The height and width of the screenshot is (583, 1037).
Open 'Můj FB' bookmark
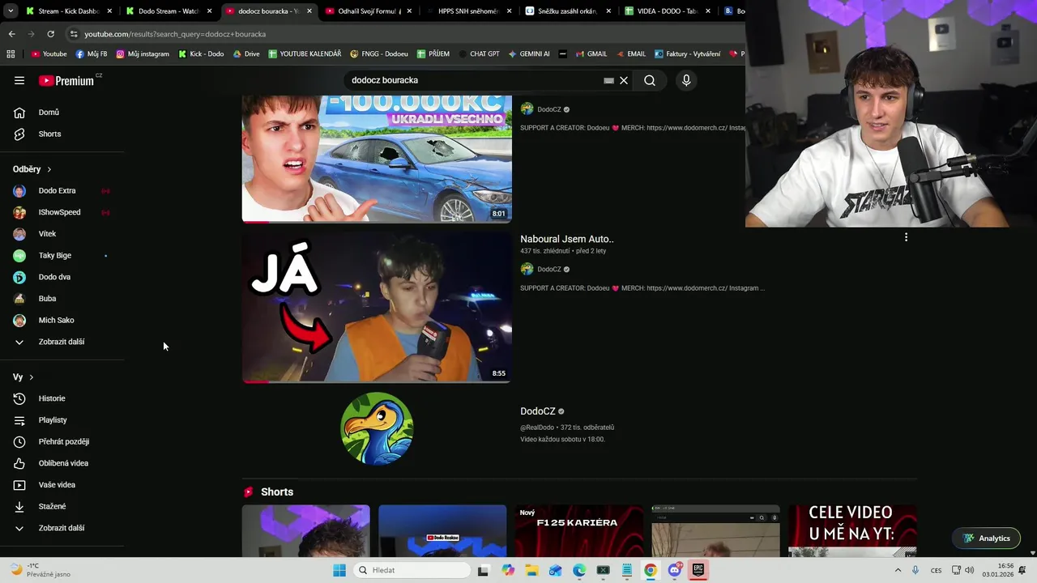[x=92, y=54]
